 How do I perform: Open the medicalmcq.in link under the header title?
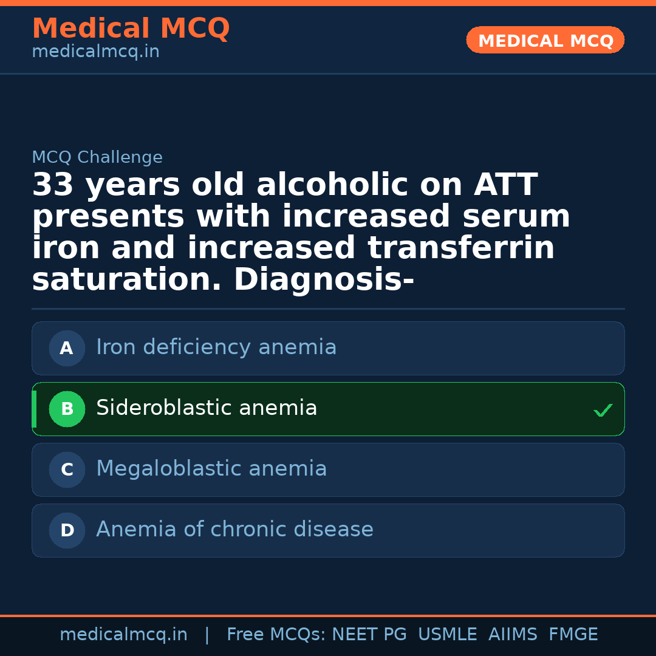point(95,52)
